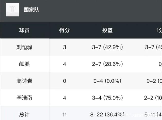Select the 投篮 column header
Viewport: 162px width, 120px height.
[107, 30]
